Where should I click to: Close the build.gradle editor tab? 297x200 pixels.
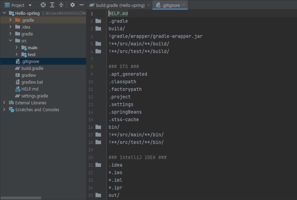coord(149,5)
